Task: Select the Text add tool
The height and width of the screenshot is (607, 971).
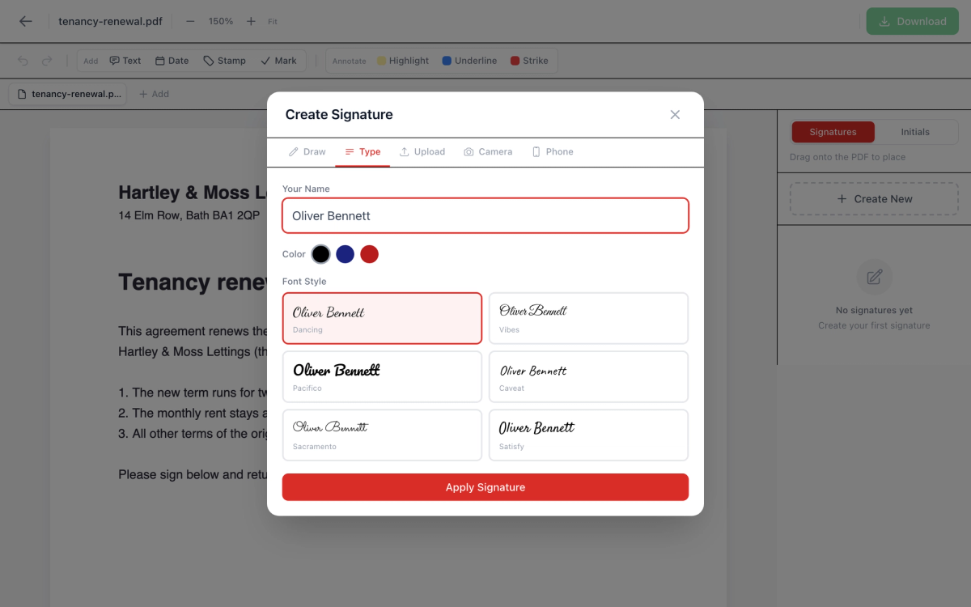Action: click(x=125, y=61)
